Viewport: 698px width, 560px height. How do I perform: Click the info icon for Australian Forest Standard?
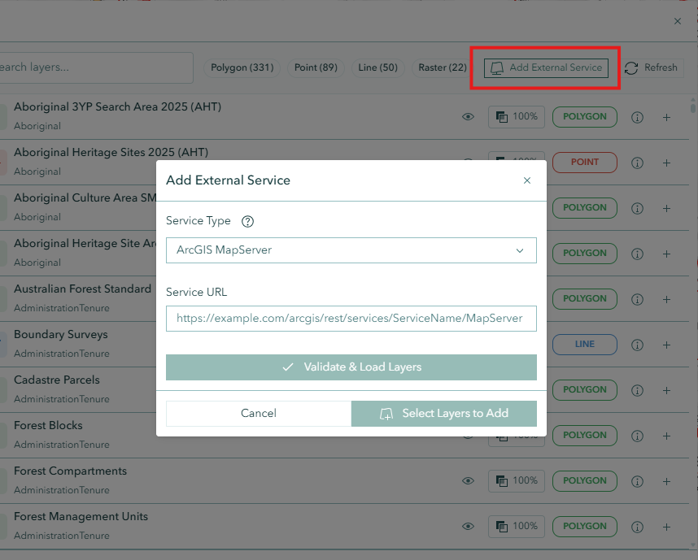coord(637,298)
